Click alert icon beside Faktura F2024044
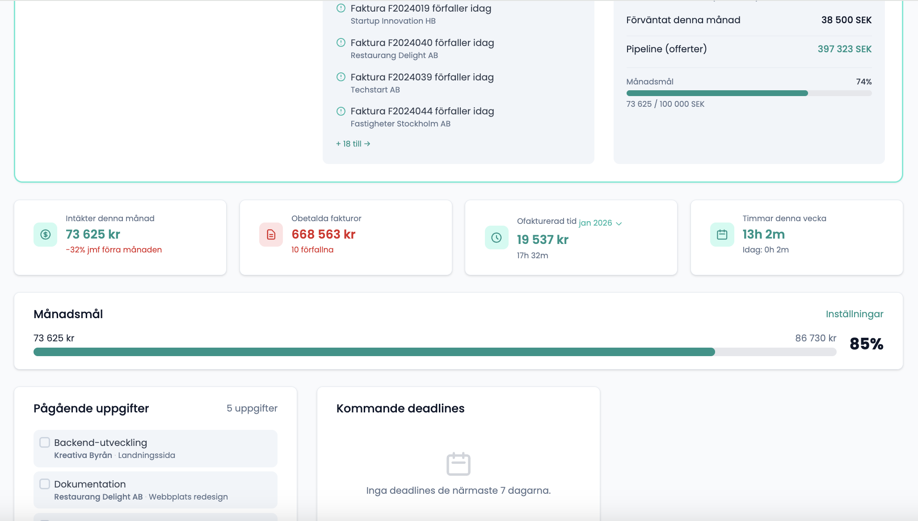The width and height of the screenshot is (918, 521). click(341, 111)
